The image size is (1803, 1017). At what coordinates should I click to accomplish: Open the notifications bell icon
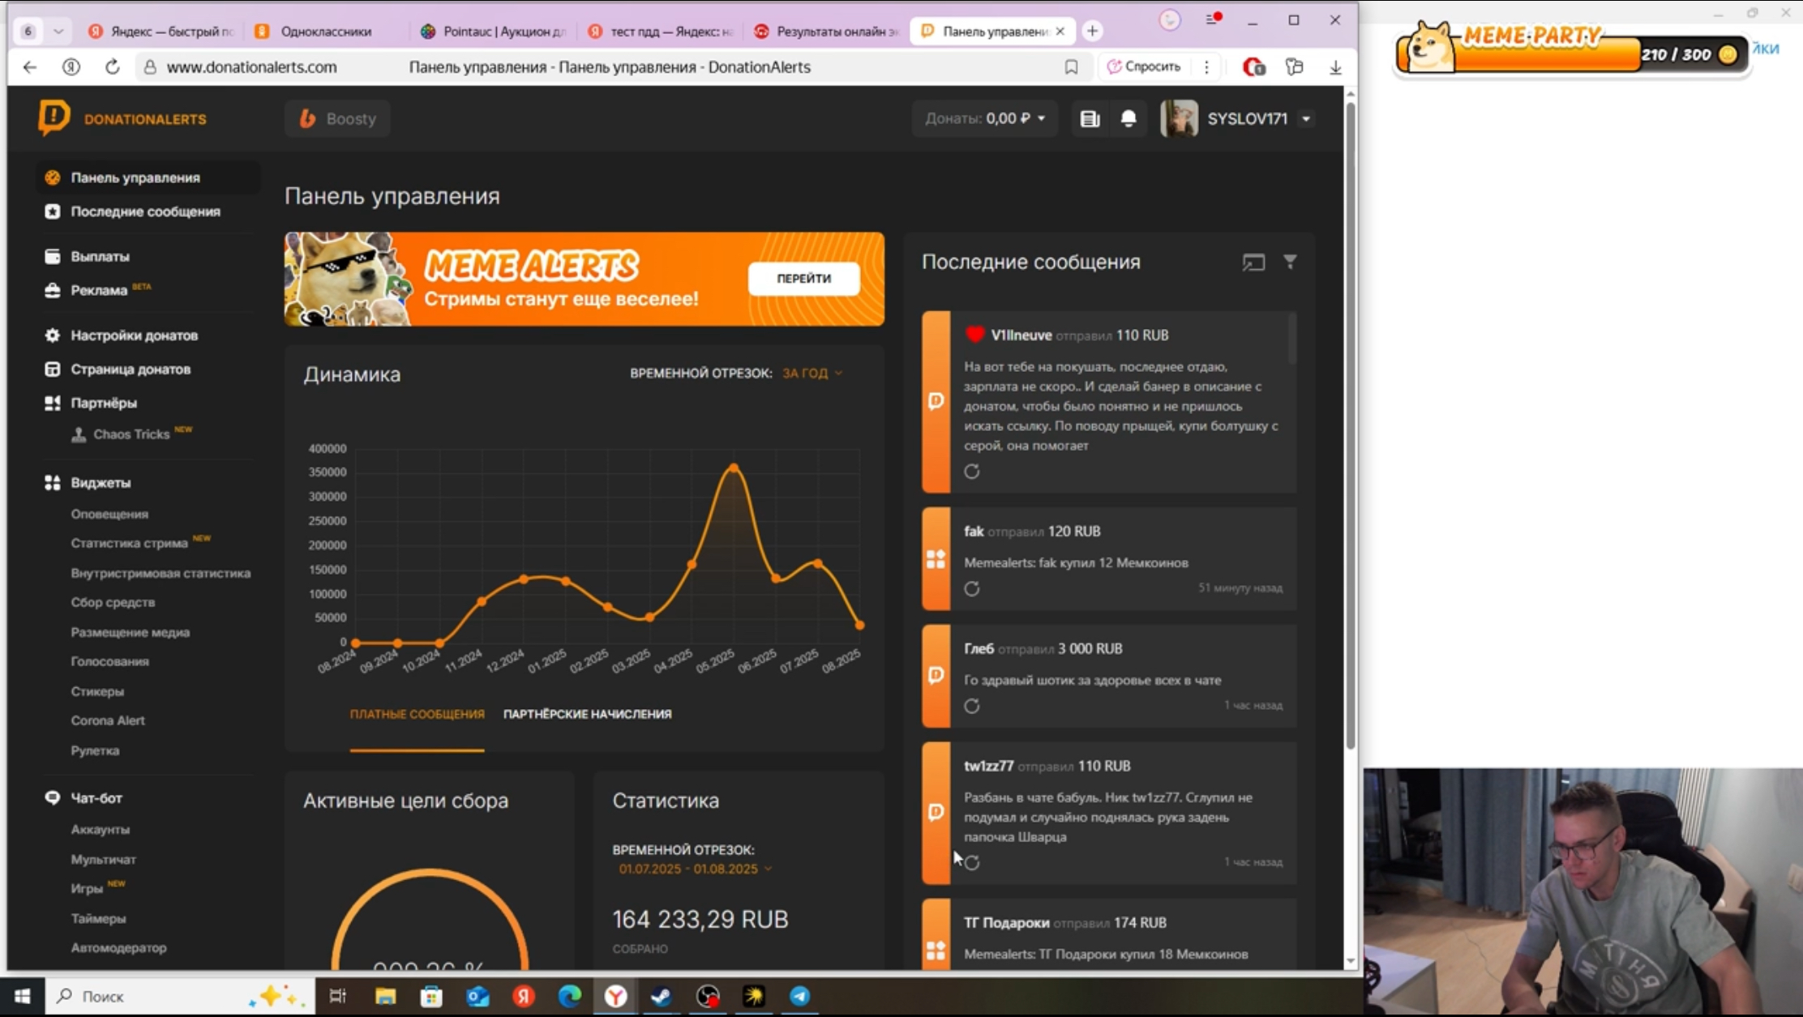(x=1128, y=119)
